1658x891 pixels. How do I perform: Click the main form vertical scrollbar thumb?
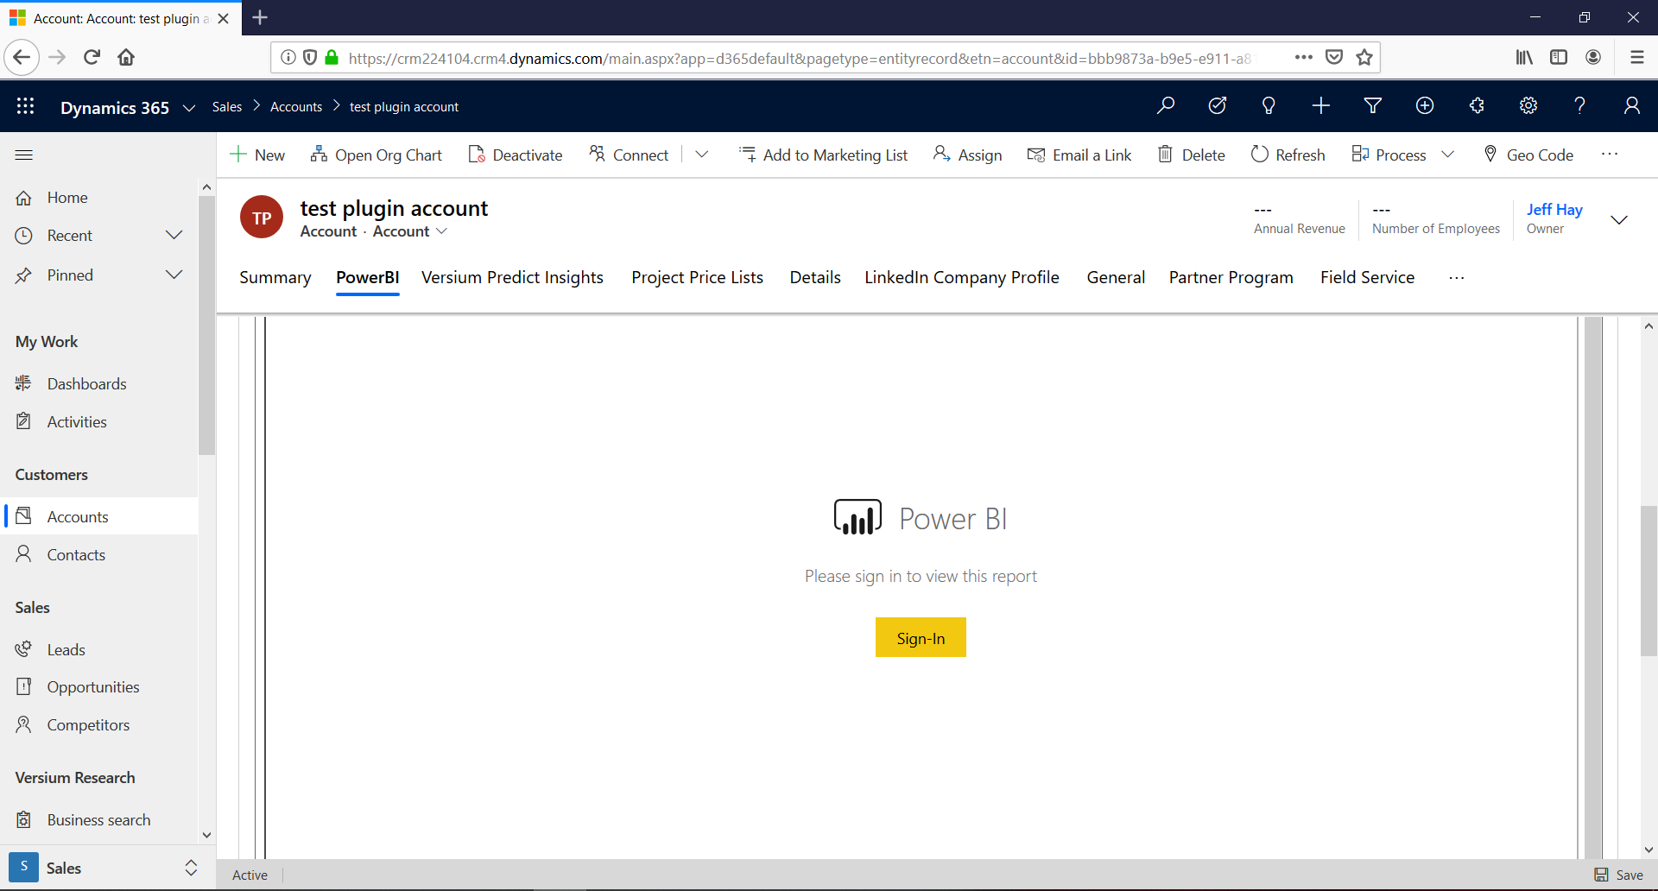pos(1649,580)
